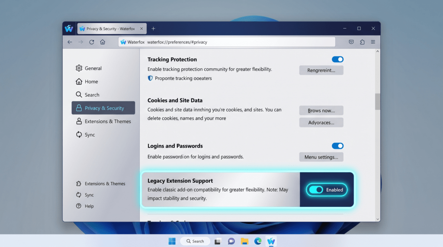Toggle the Logins and Passwords switch
Viewport: 443px width, 247px height.
[x=337, y=146]
